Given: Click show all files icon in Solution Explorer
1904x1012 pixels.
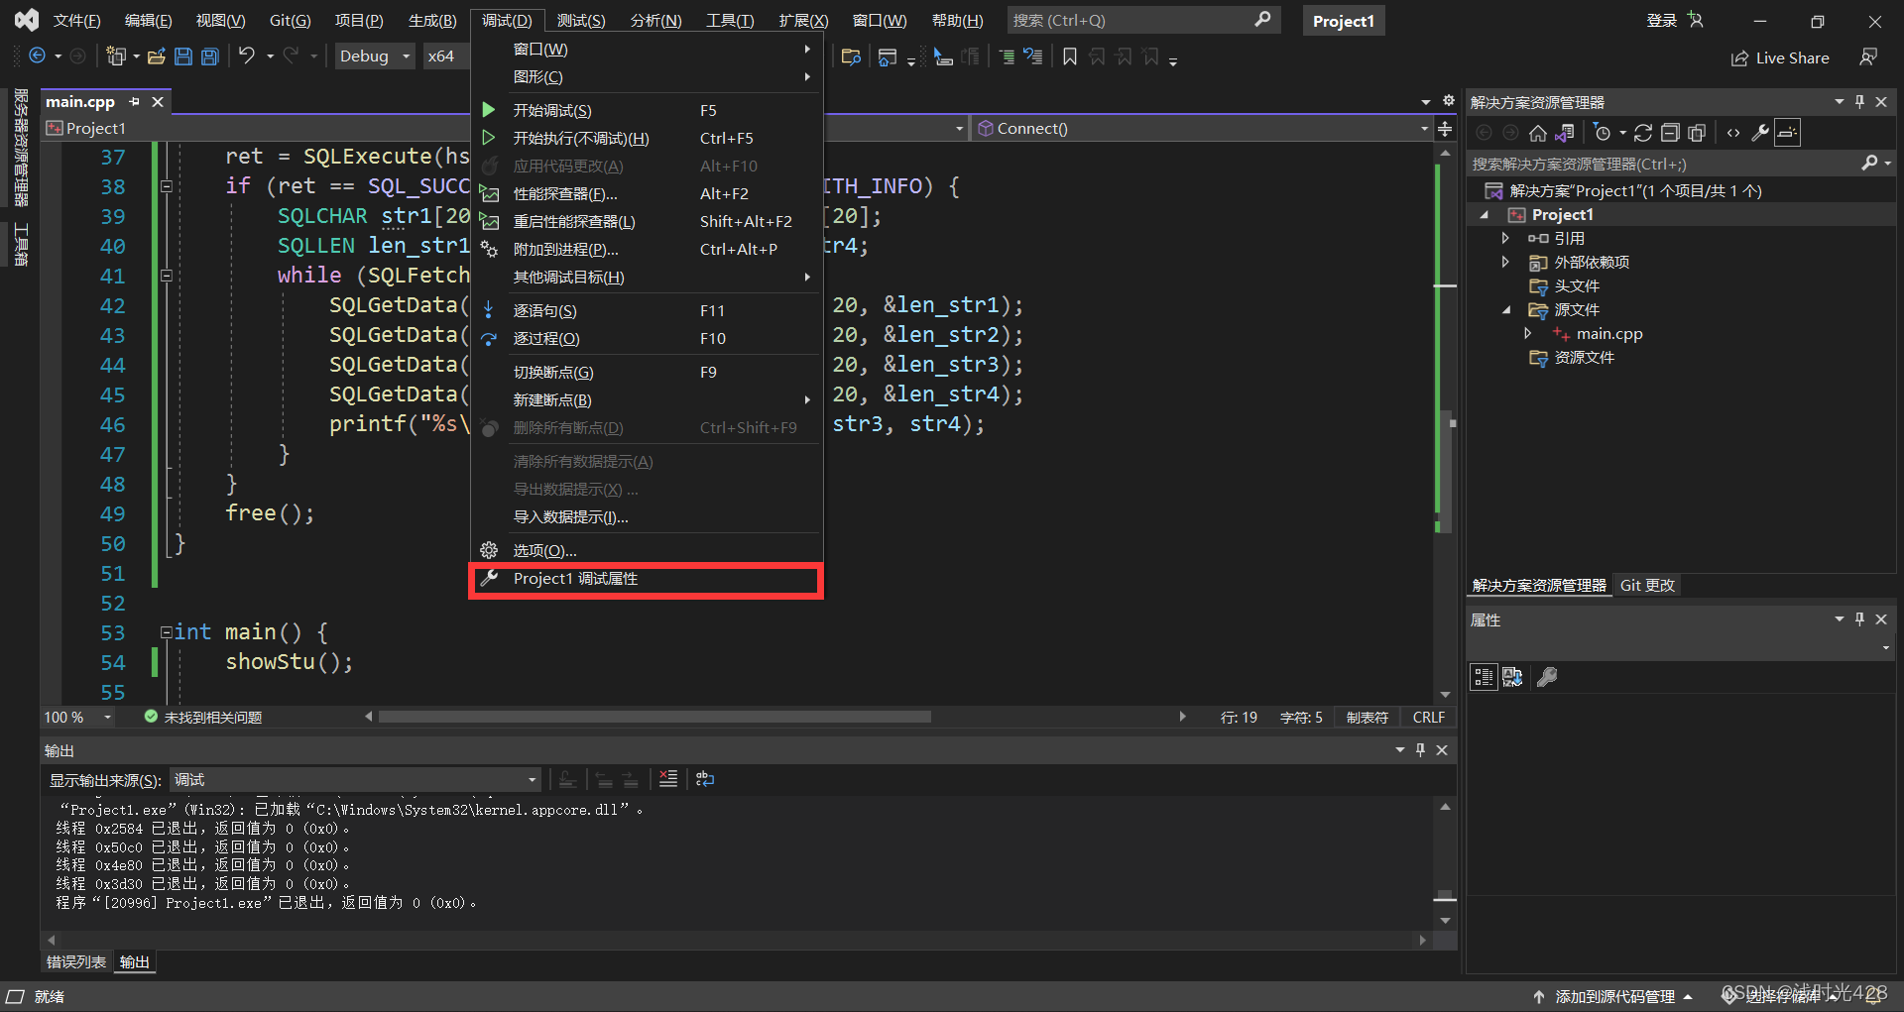Looking at the screenshot, I should click(x=1697, y=133).
